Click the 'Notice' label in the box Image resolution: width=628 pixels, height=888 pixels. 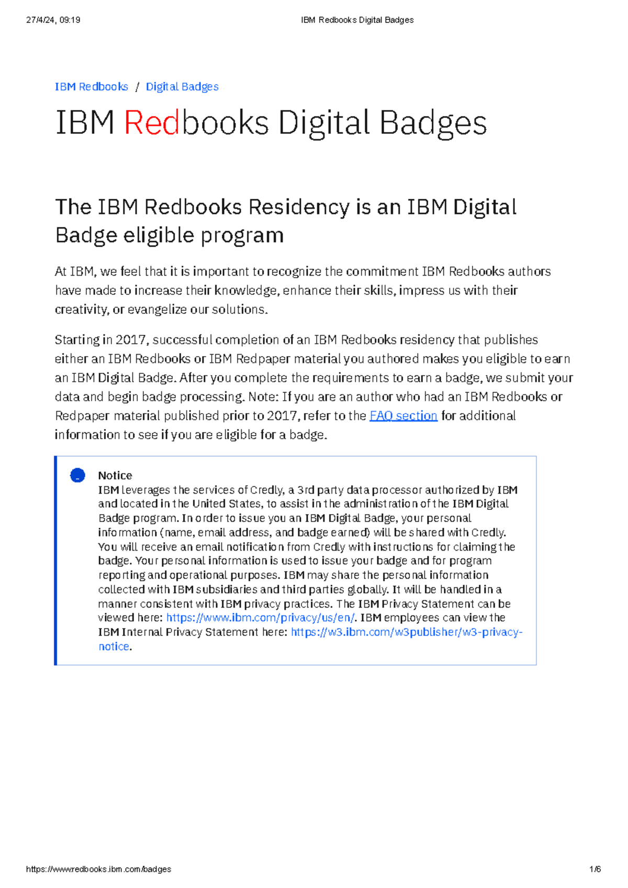115,475
